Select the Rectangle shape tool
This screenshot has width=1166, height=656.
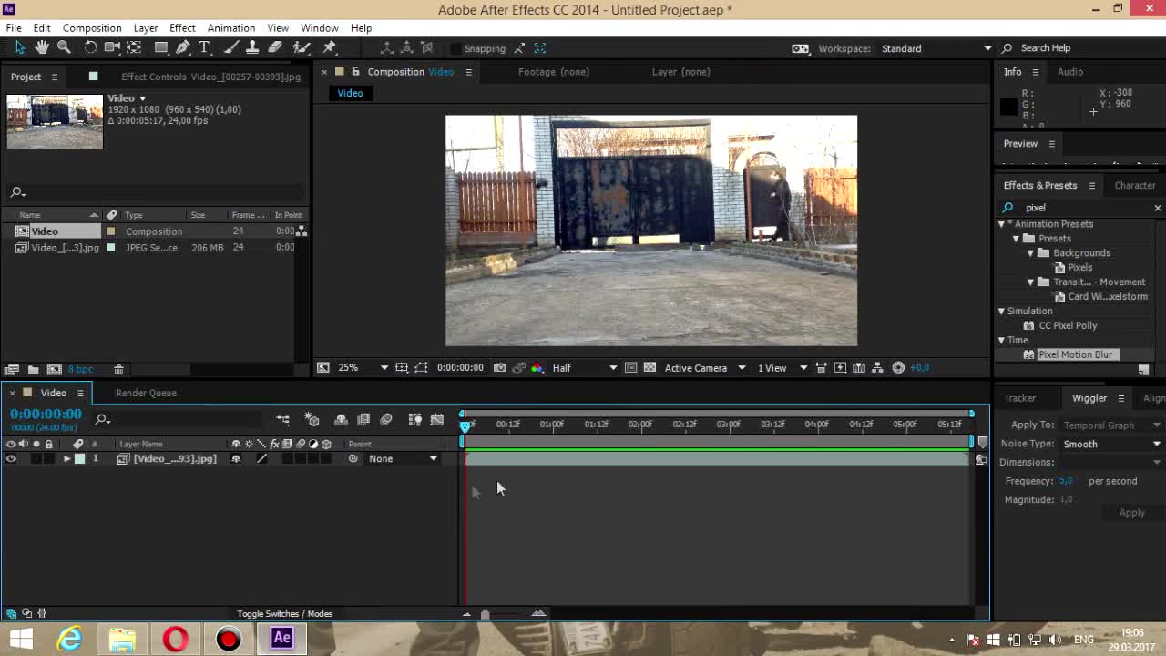click(x=161, y=47)
